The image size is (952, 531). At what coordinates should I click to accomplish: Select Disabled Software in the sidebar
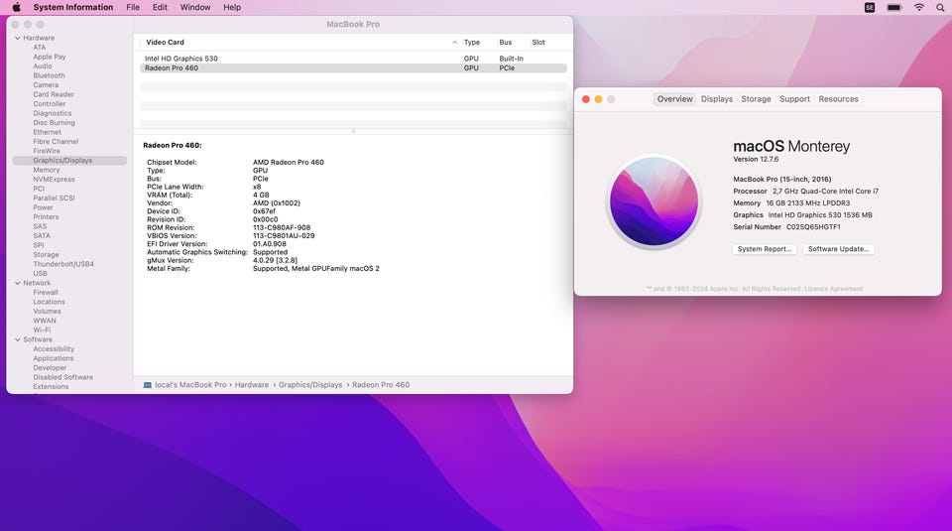63,377
